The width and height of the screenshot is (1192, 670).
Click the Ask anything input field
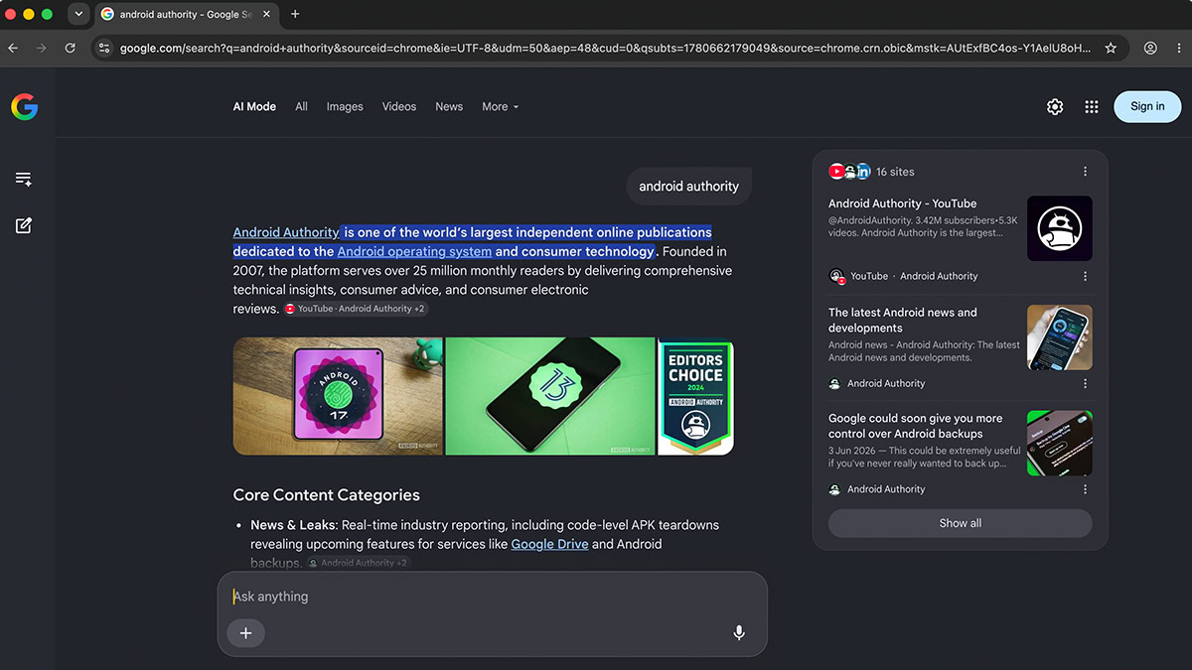coord(492,597)
